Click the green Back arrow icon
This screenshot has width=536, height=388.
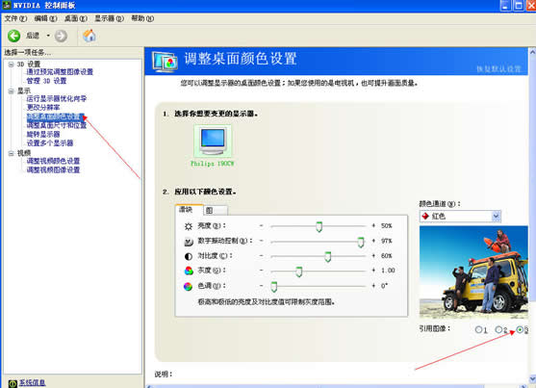[14, 36]
